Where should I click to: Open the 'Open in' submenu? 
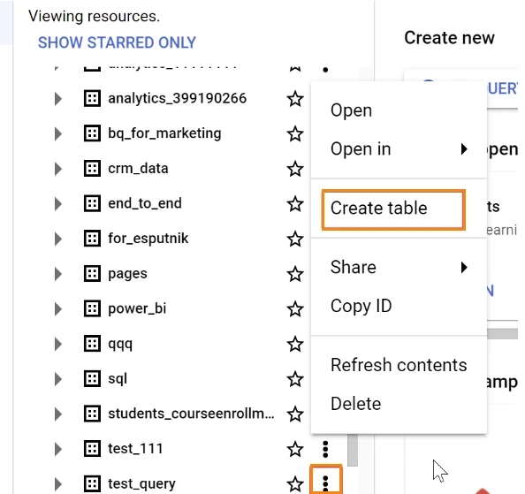pos(399,149)
